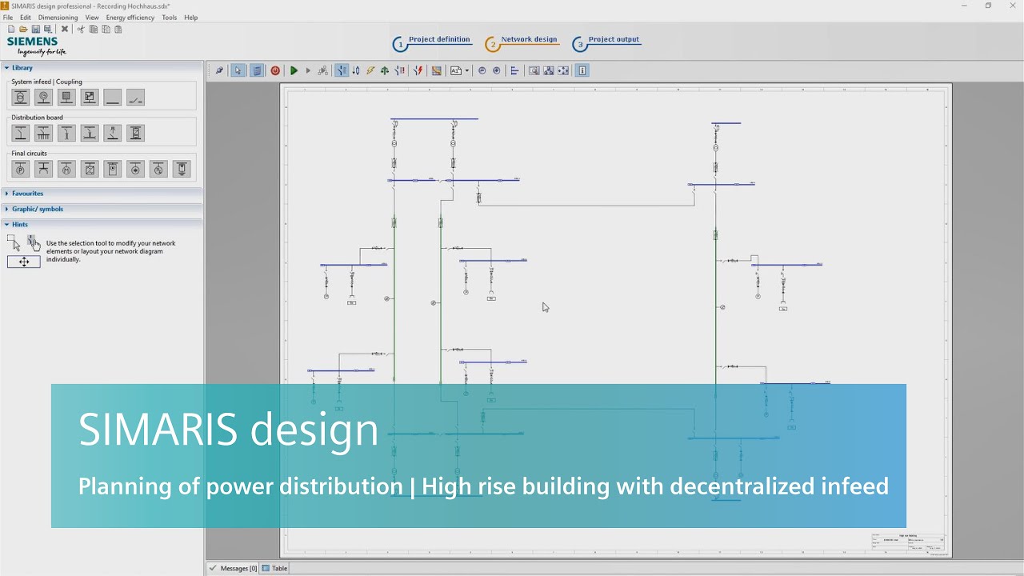
Task: Add the sixth final circuit element
Action: point(136,169)
